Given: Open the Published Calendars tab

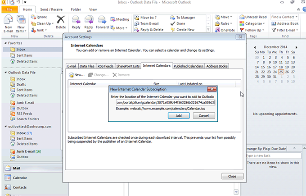Looking at the screenshot, I should coord(188,66).
